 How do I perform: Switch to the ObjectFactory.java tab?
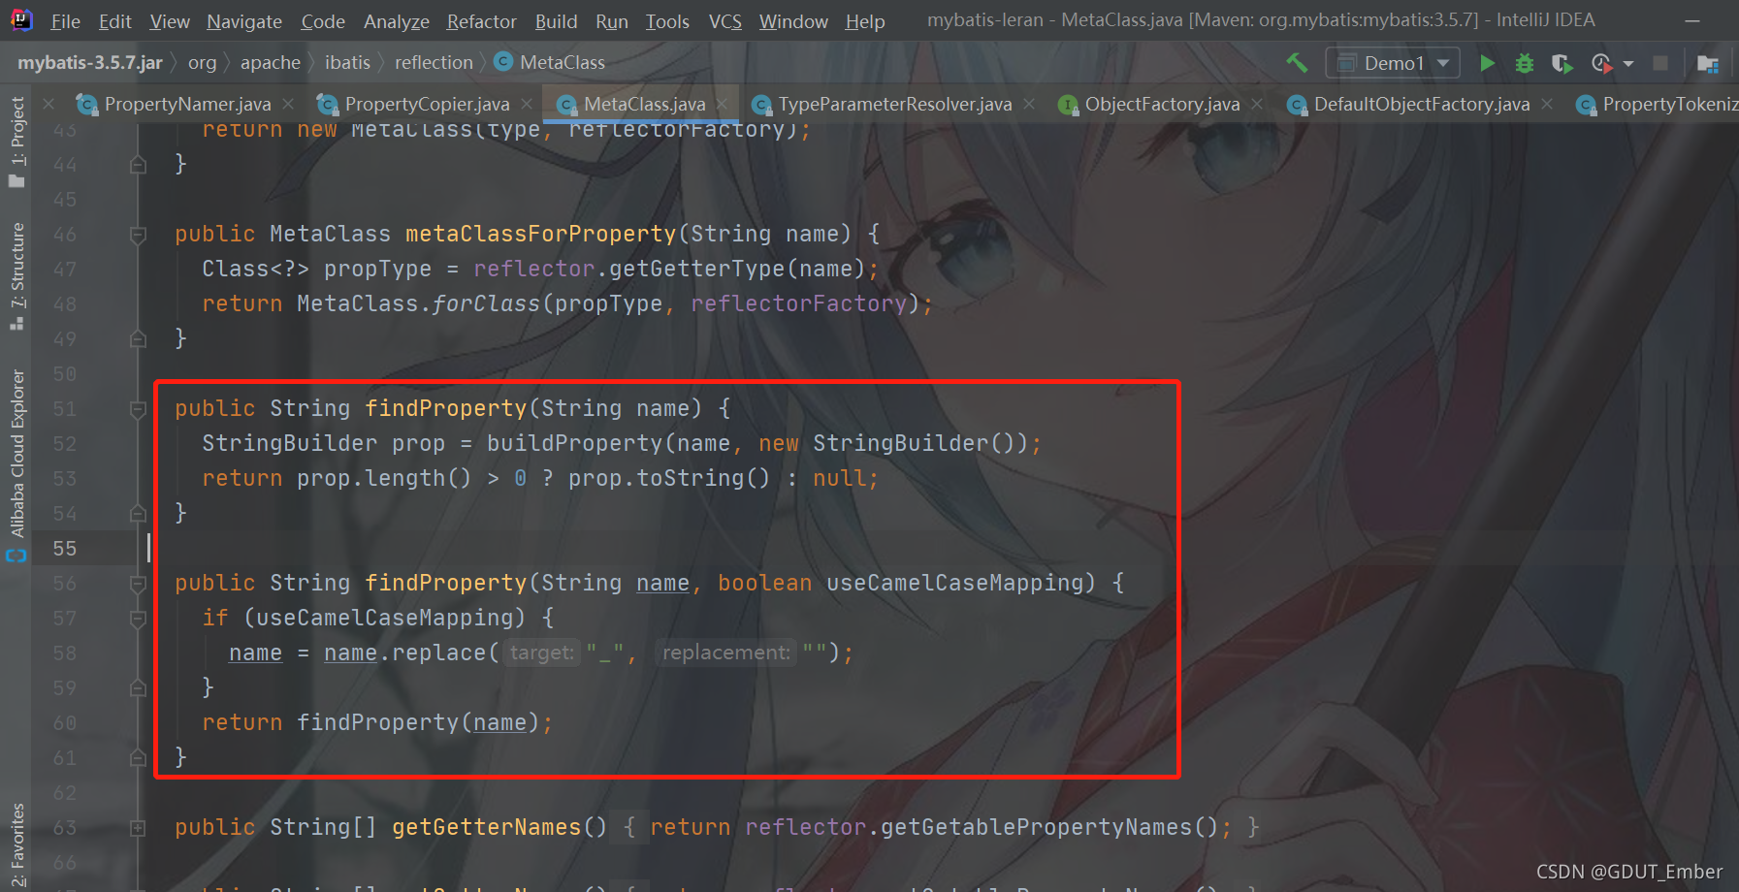[x=1162, y=104]
